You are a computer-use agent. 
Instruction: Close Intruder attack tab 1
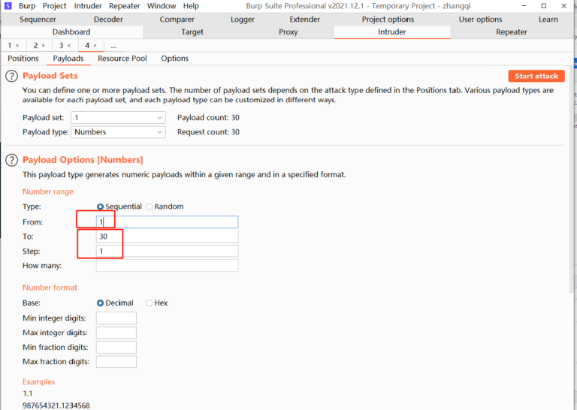[x=18, y=46]
